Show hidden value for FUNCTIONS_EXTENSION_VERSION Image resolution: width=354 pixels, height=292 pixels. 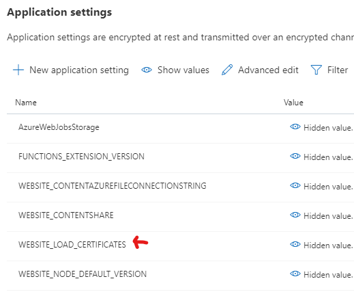click(295, 156)
